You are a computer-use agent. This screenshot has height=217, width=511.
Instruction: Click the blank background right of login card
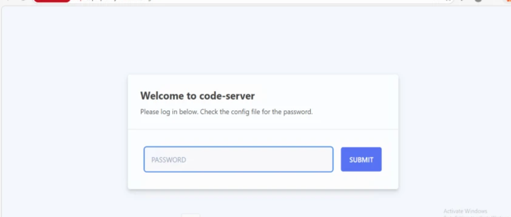(x=453, y=130)
